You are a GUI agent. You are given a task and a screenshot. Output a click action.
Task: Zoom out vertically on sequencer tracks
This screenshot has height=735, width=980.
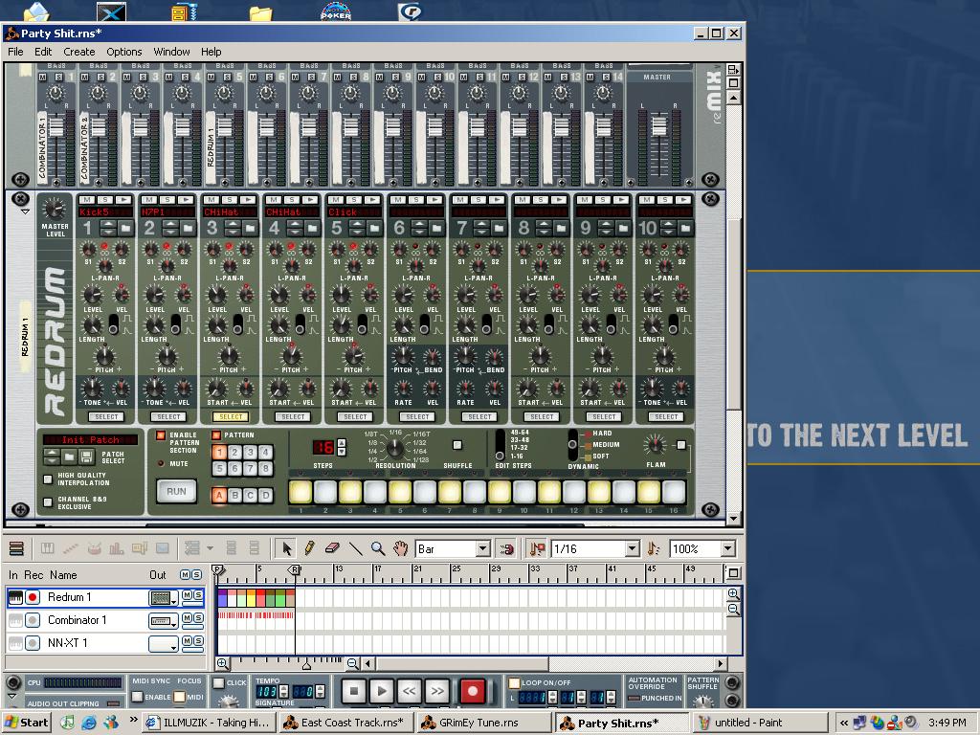pos(734,610)
